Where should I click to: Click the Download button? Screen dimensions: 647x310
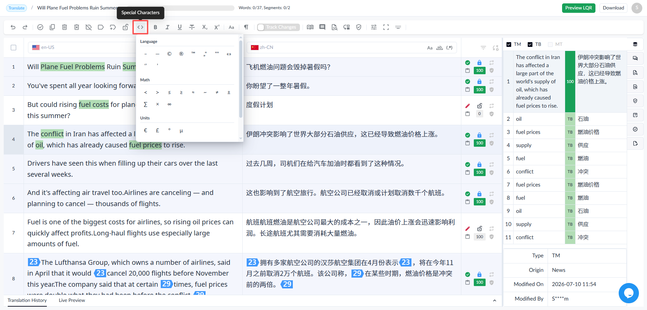613,8
